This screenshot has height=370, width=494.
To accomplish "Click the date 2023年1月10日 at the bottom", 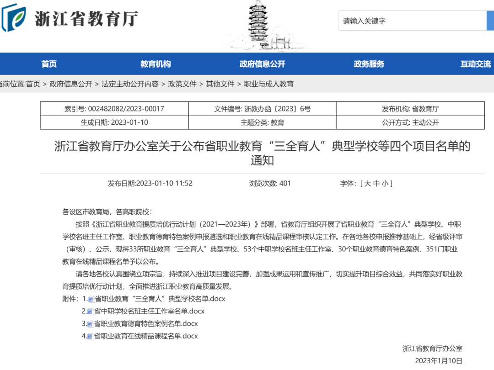I will (439, 361).
